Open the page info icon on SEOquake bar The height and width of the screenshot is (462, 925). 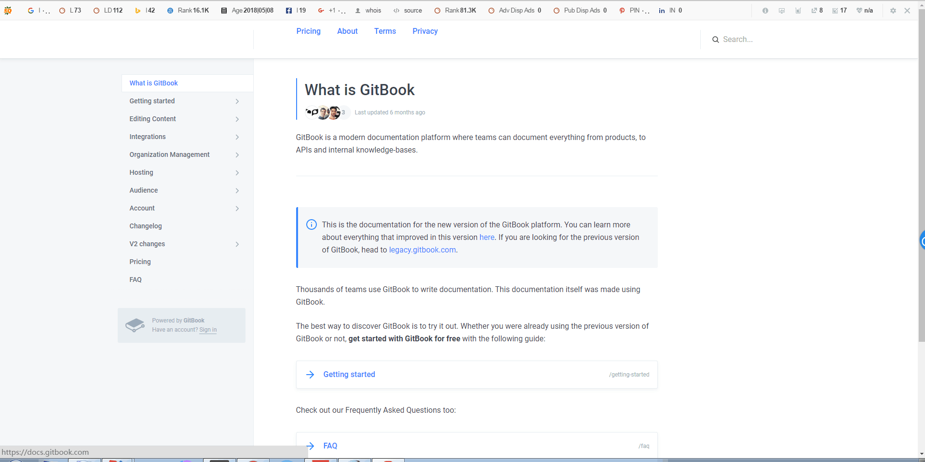[x=765, y=10]
